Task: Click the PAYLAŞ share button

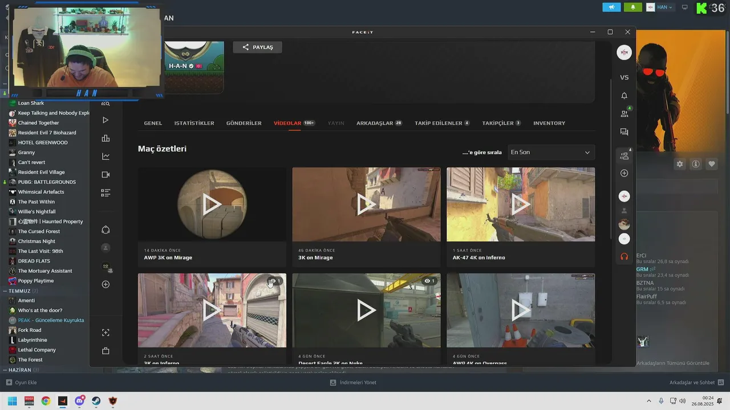Action: [x=257, y=47]
